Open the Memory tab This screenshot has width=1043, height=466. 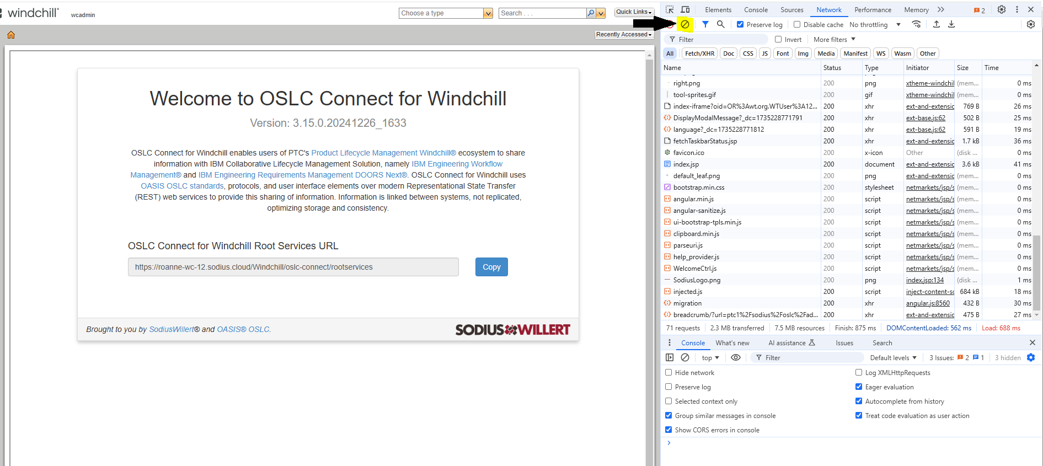[916, 10]
